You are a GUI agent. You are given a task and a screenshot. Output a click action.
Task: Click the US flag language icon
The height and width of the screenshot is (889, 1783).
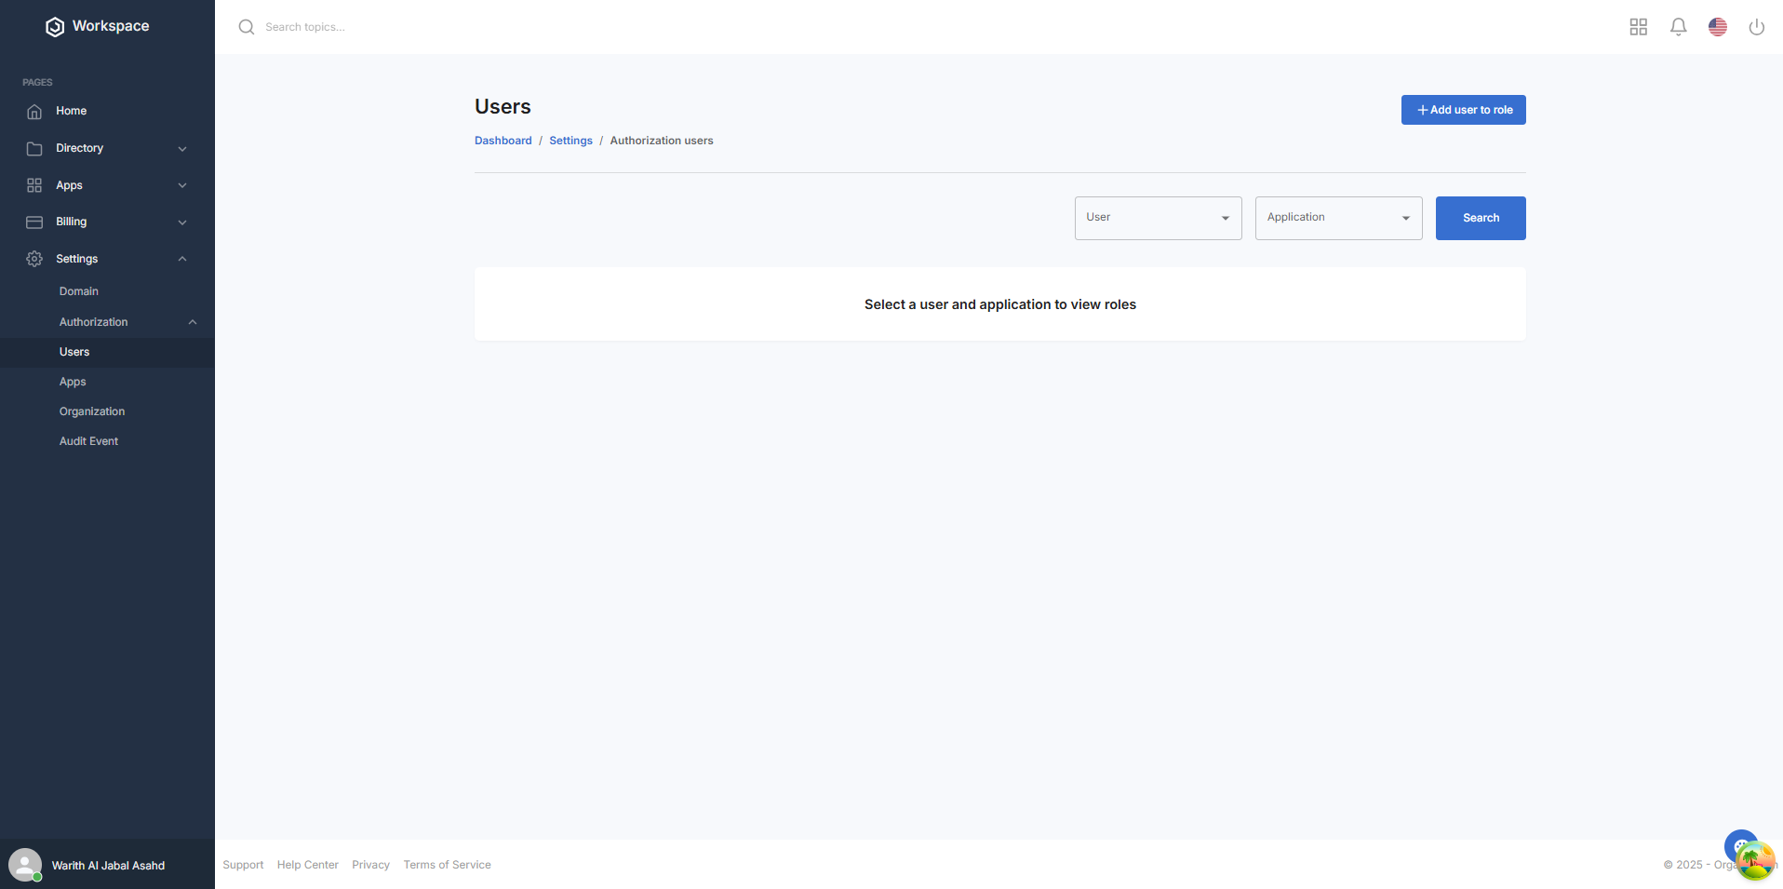click(x=1717, y=27)
